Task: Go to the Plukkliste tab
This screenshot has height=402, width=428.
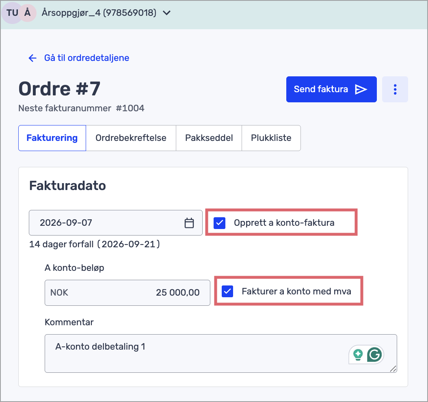Action: (x=271, y=138)
